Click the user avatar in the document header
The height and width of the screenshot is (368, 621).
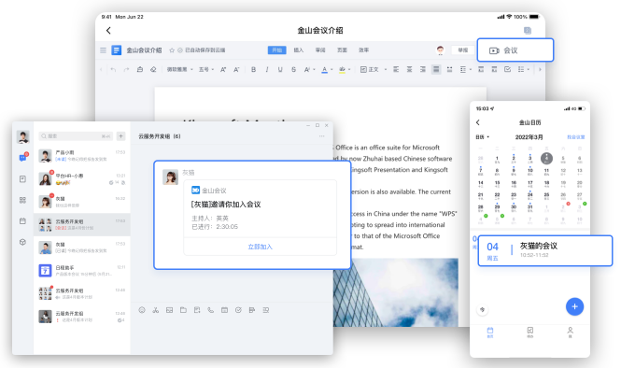440,50
